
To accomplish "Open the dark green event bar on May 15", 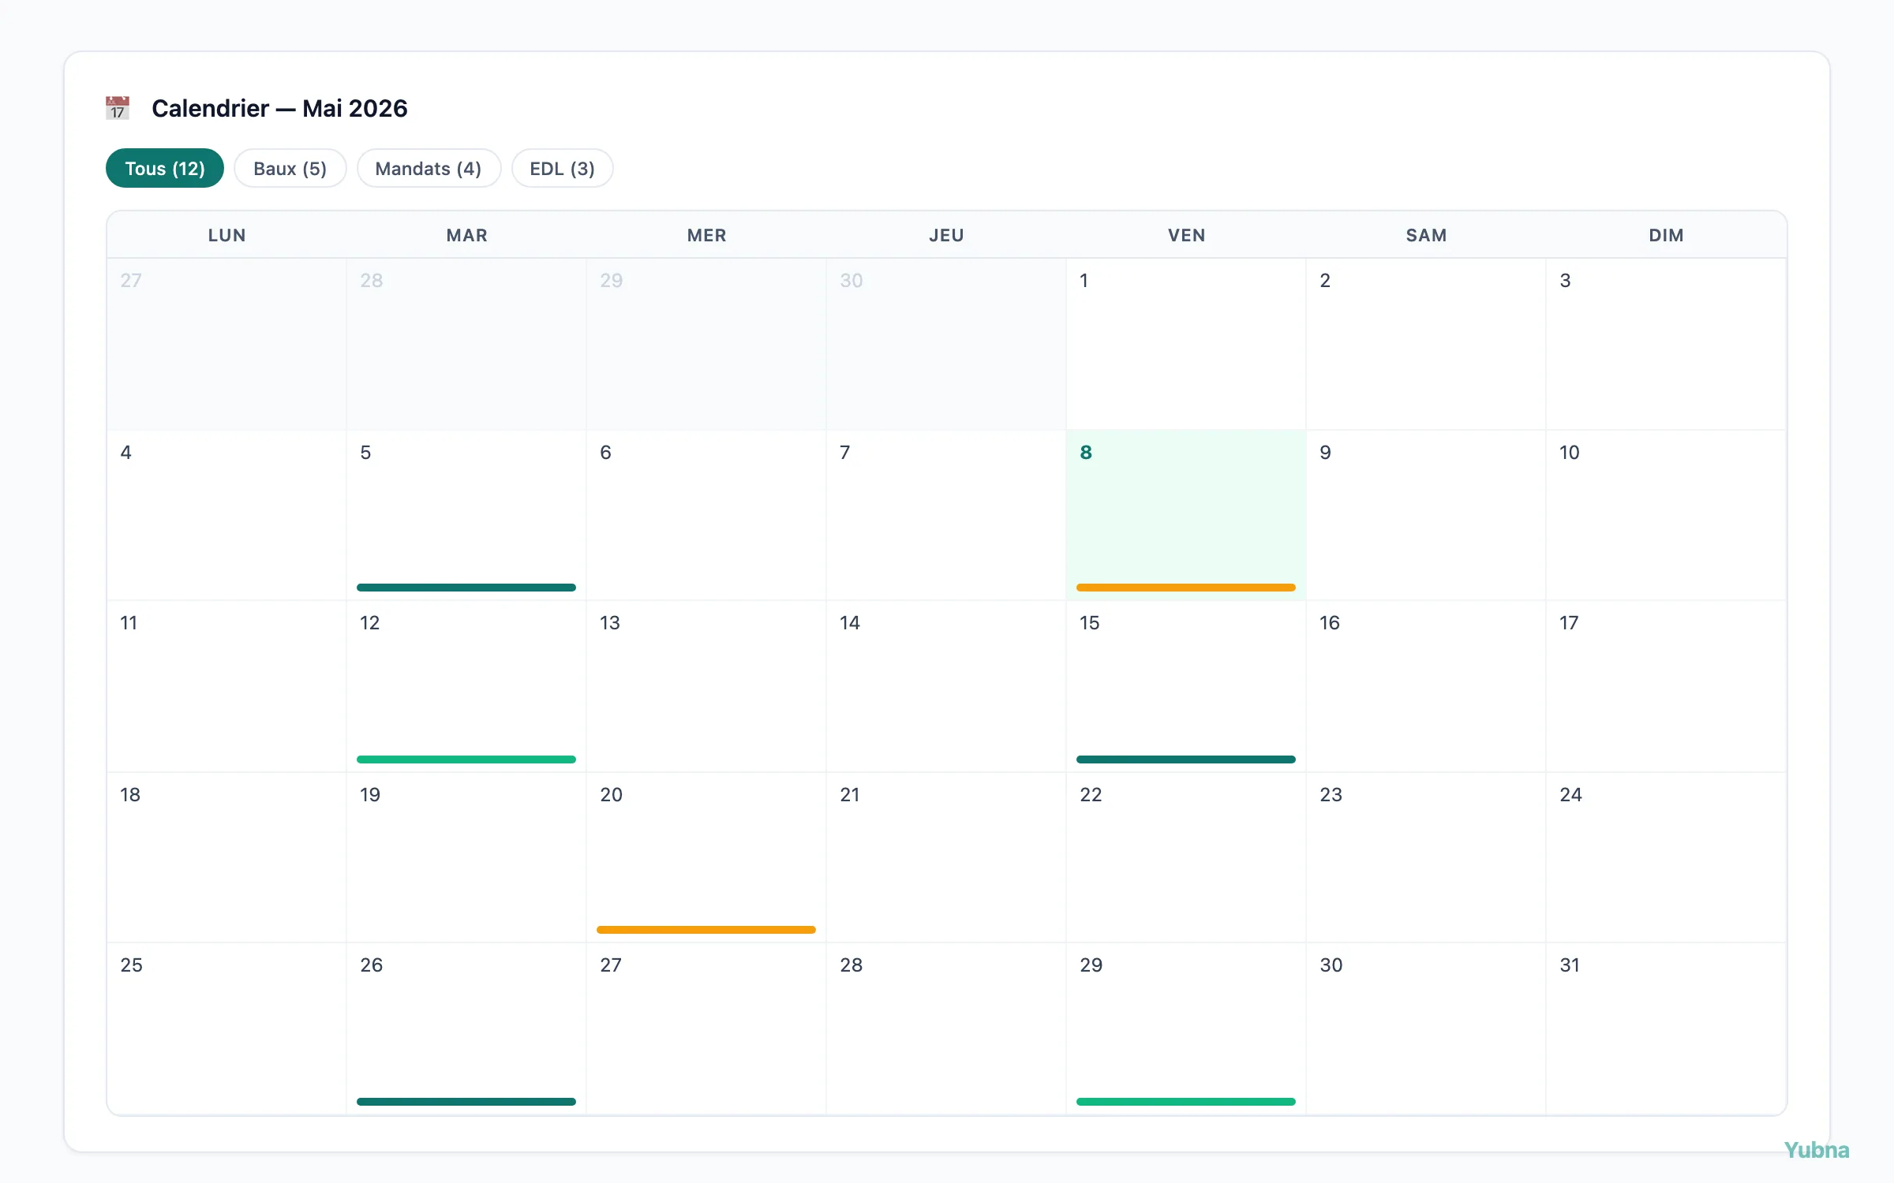I will pyautogui.click(x=1186, y=759).
